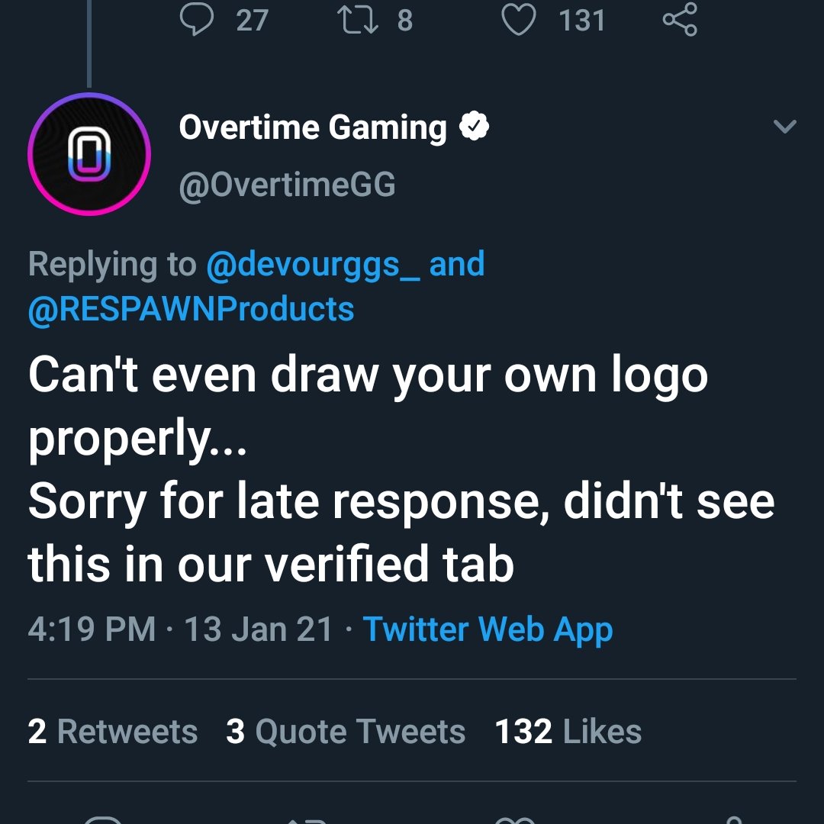Screen dimensions: 824x824
Task: Click the 131 likes count number
Action: [x=581, y=20]
